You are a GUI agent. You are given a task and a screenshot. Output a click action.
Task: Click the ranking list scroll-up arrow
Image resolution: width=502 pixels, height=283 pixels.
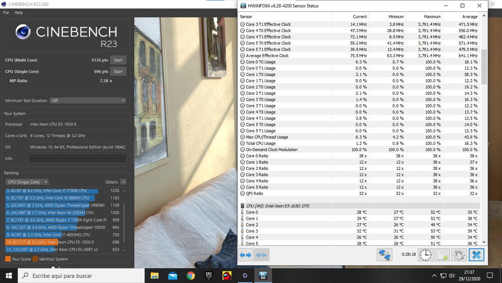124,191
